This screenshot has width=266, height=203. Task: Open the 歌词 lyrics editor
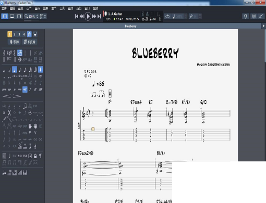tap(14, 42)
